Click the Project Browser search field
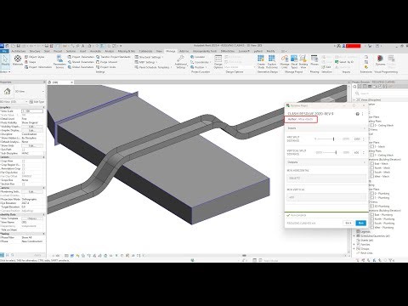This screenshot has height=306, width=408. (380, 93)
